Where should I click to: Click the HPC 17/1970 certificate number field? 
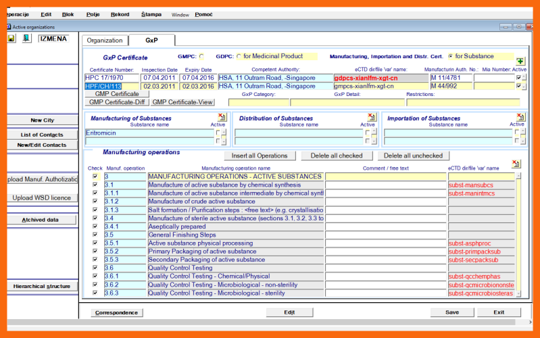[112, 78]
